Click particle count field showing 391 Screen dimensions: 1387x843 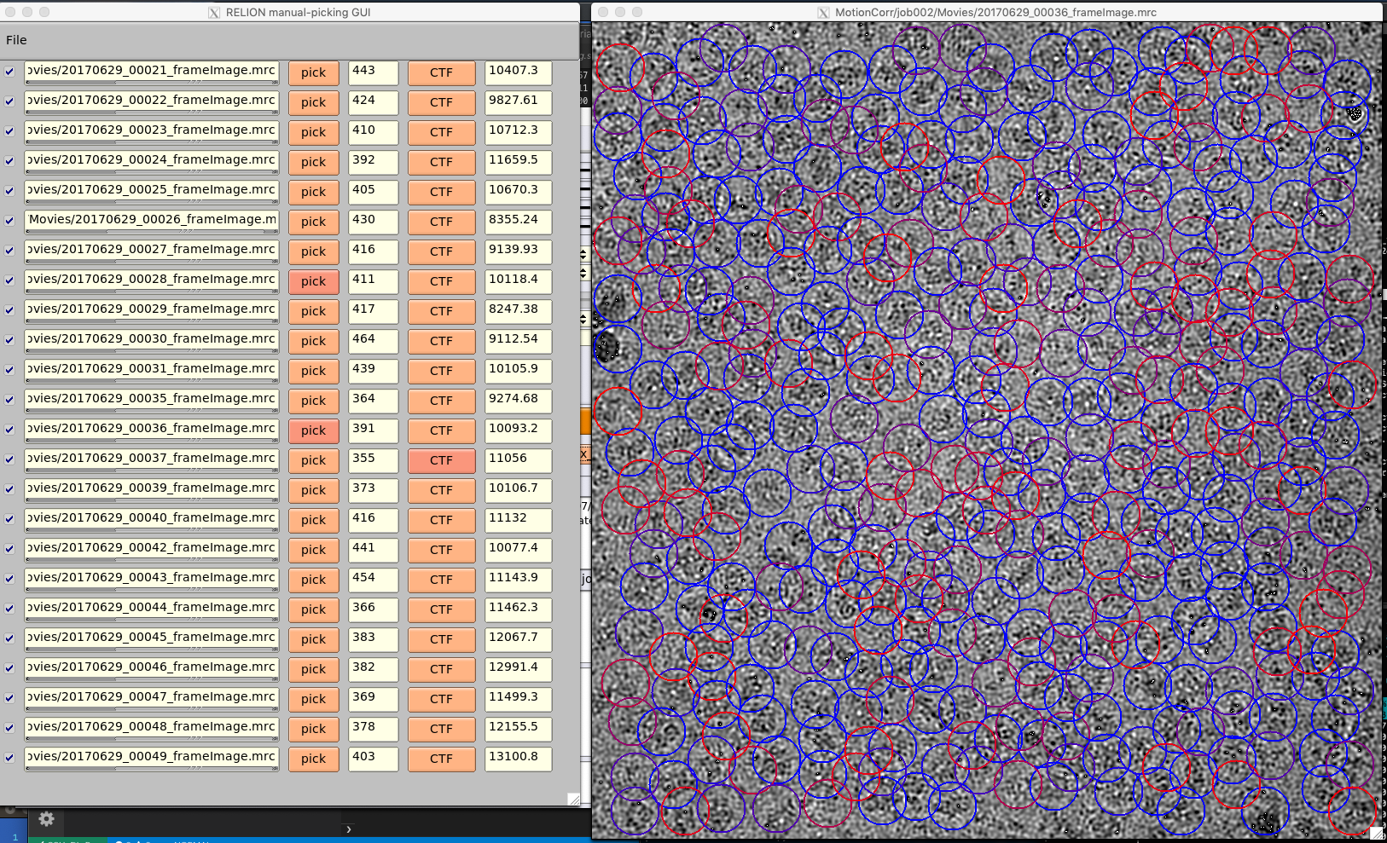373,430
